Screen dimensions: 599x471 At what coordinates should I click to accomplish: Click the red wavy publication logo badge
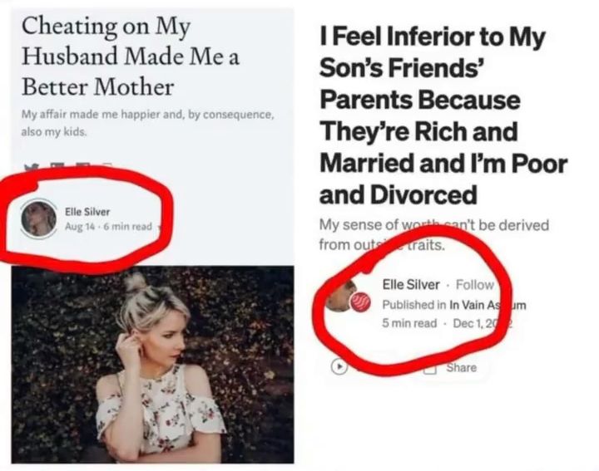(363, 300)
